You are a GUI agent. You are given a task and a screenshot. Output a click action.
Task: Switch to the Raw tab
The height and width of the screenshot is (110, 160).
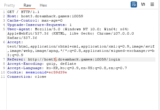pos(27,5)
